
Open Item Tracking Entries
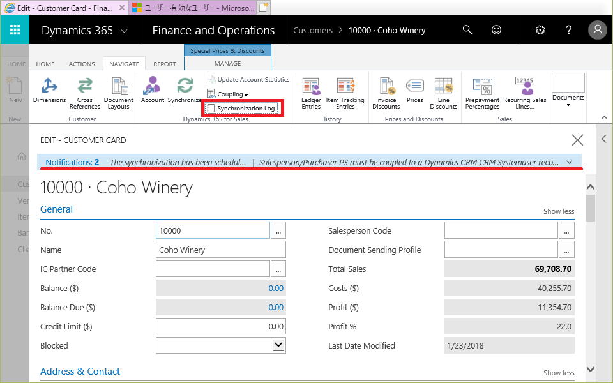pyautogui.click(x=345, y=93)
